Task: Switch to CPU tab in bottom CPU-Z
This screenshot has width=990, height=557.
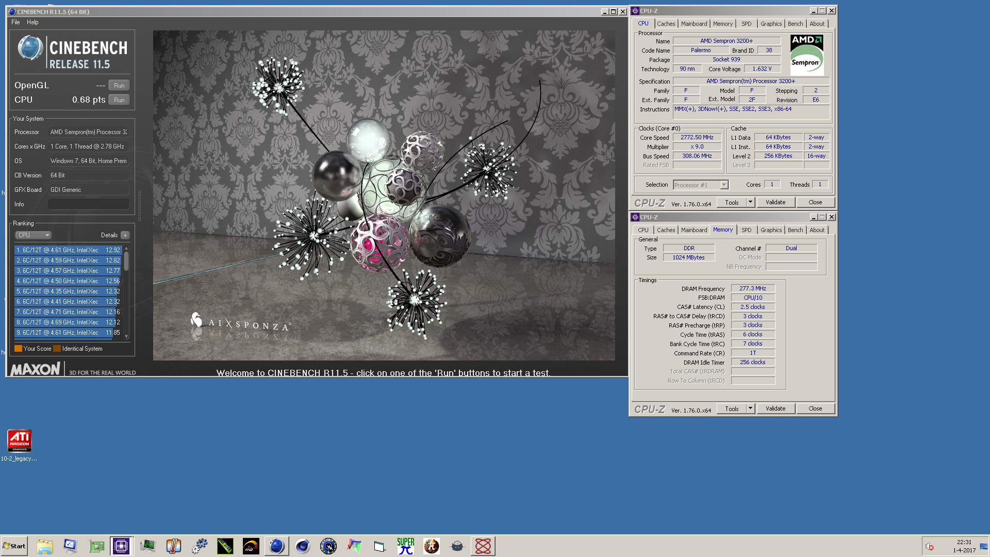Action: (643, 230)
